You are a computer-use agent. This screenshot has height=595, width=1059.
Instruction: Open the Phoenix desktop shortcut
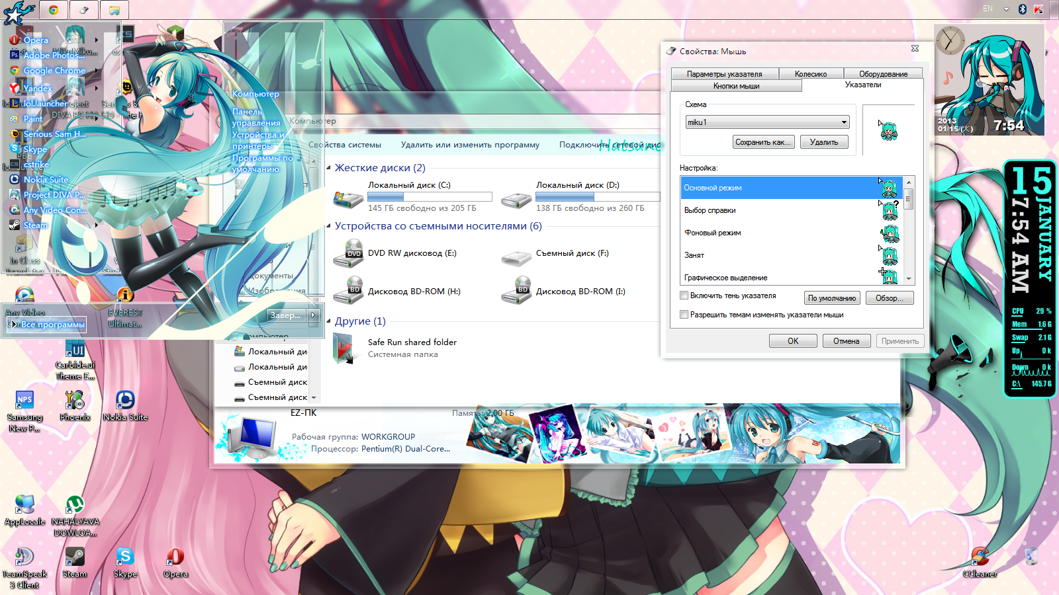point(75,405)
